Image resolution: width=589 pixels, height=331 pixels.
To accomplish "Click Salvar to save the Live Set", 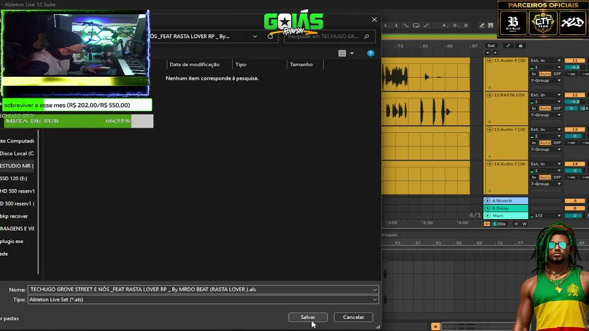I will [x=308, y=317].
